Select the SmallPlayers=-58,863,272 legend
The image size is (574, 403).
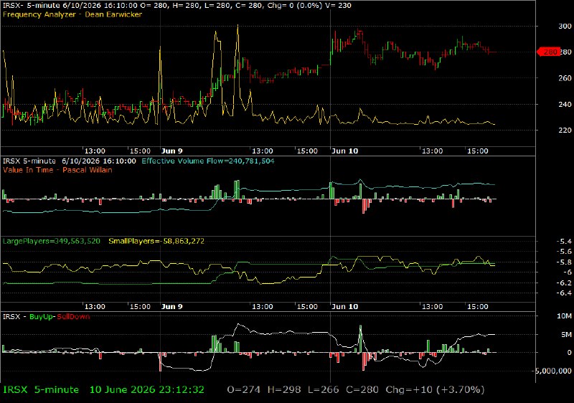point(156,242)
